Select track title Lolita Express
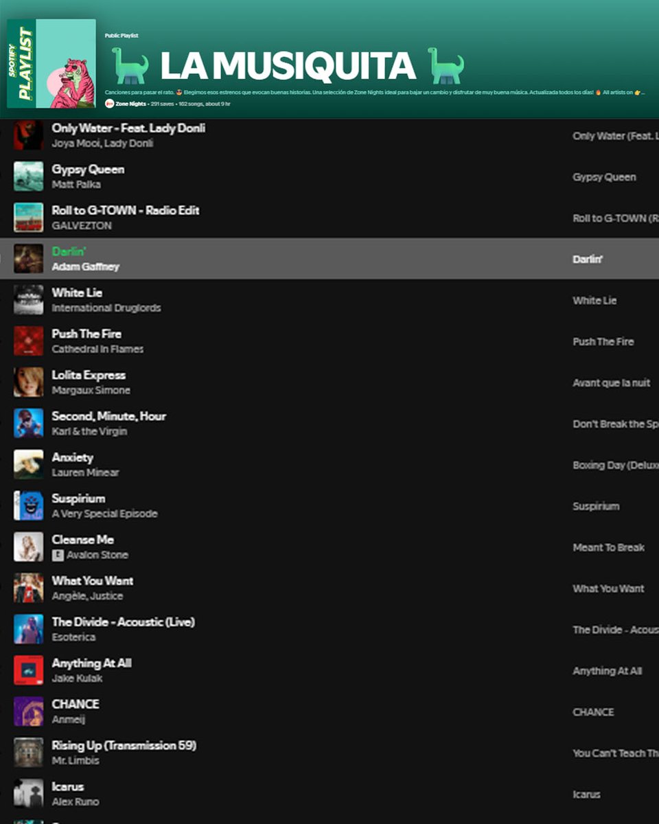 tap(89, 376)
